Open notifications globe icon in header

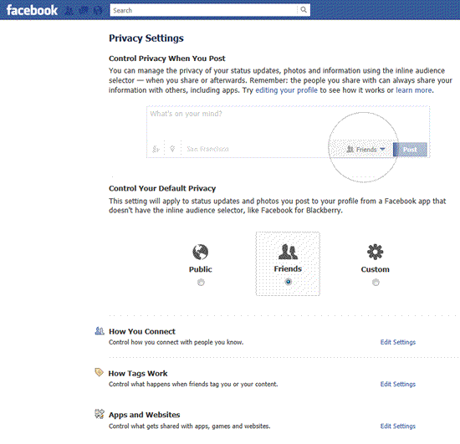[x=98, y=11]
